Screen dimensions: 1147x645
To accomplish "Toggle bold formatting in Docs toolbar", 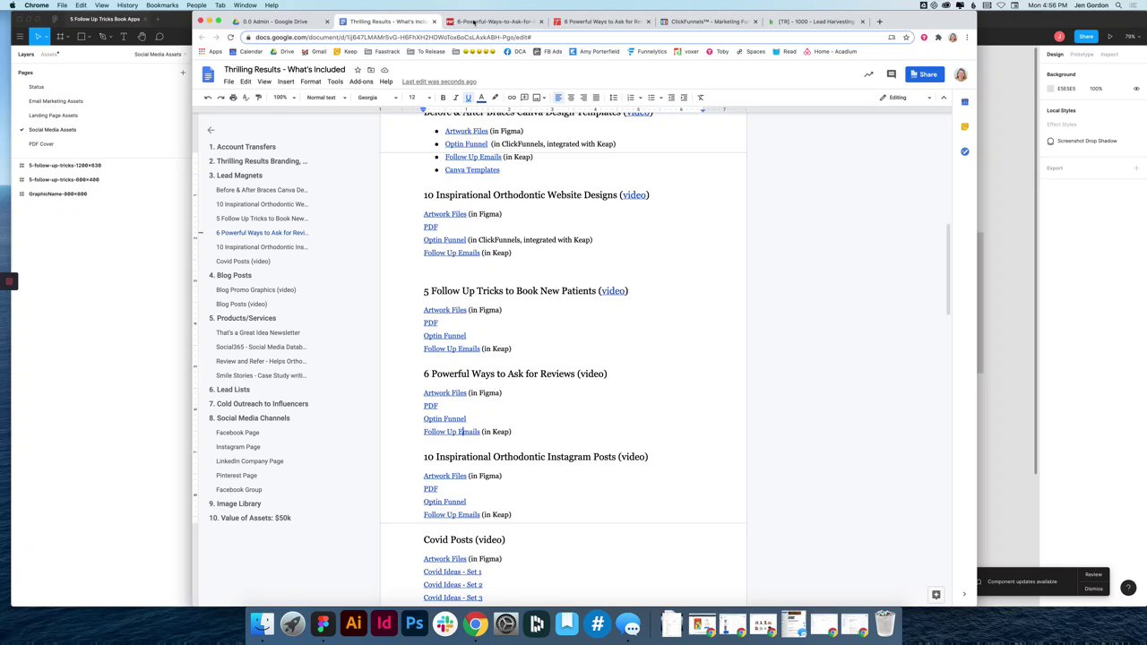I will pyautogui.click(x=443, y=98).
